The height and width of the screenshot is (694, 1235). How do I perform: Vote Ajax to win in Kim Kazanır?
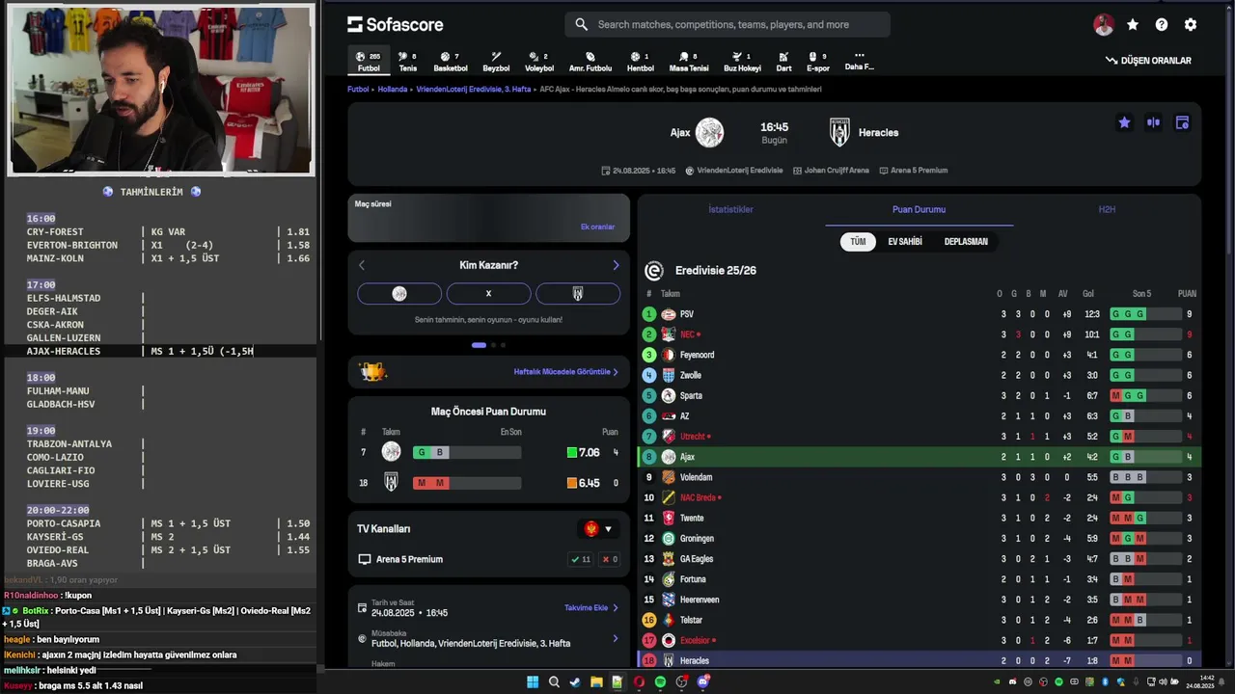(399, 294)
